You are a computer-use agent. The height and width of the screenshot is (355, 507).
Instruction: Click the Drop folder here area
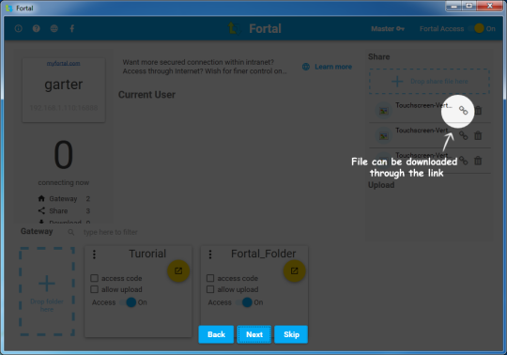click(47, 292)
